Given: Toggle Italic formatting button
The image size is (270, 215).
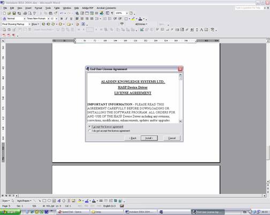Looking at the screenshot, I should click(x=66, y=19).
